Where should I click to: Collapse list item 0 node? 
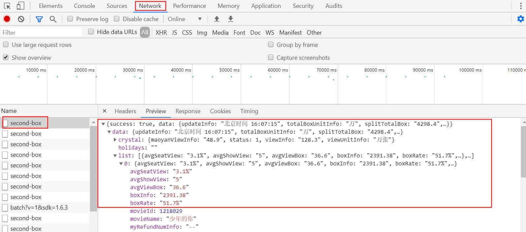point(121,164)
